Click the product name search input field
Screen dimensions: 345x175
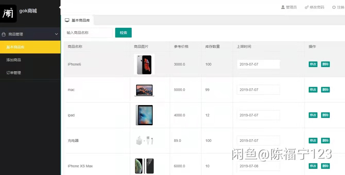point(88,33)
